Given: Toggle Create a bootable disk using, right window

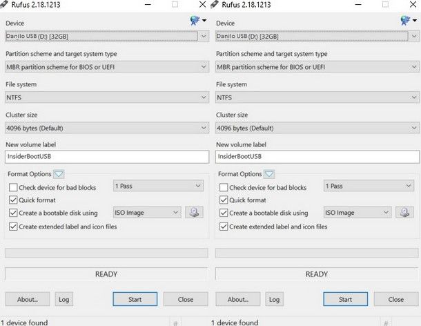Looking at the screenshot, I should tap(224, 213).
